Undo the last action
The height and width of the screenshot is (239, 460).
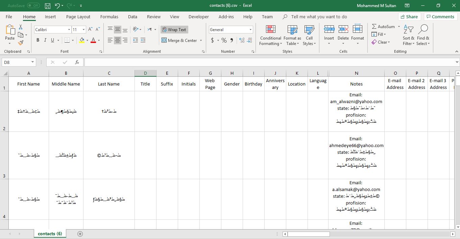point(57,6)
